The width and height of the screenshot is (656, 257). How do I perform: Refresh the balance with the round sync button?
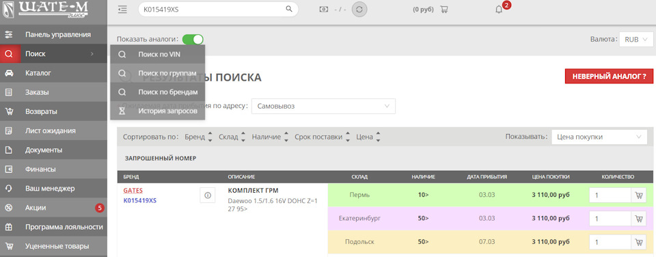(359, 9)
